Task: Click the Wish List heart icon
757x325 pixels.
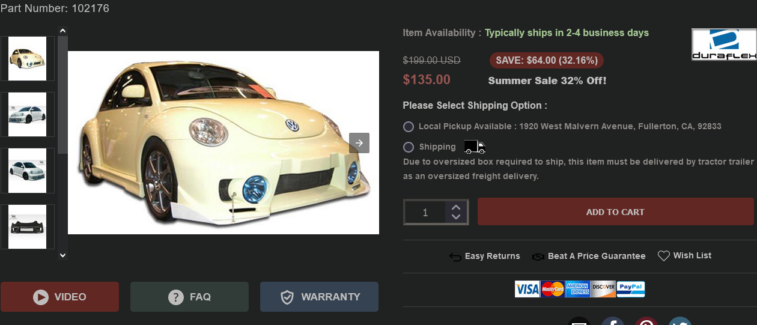Action: [663, 256]
